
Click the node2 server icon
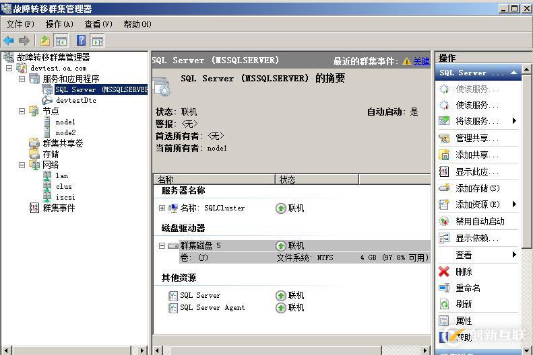(x=47, y=132)
